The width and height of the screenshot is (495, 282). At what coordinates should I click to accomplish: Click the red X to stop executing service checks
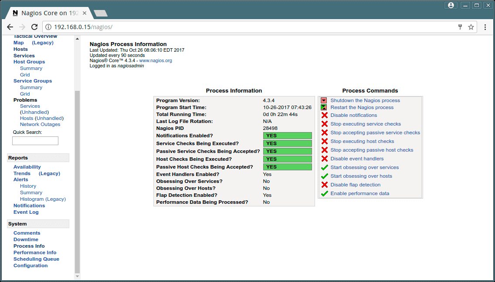click(x=323, y=124)
